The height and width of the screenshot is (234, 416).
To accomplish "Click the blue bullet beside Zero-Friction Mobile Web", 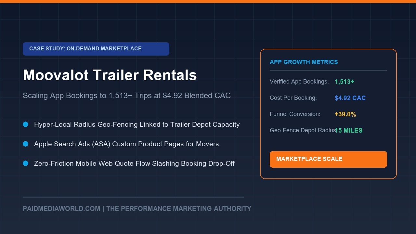I will click(26, 163).
